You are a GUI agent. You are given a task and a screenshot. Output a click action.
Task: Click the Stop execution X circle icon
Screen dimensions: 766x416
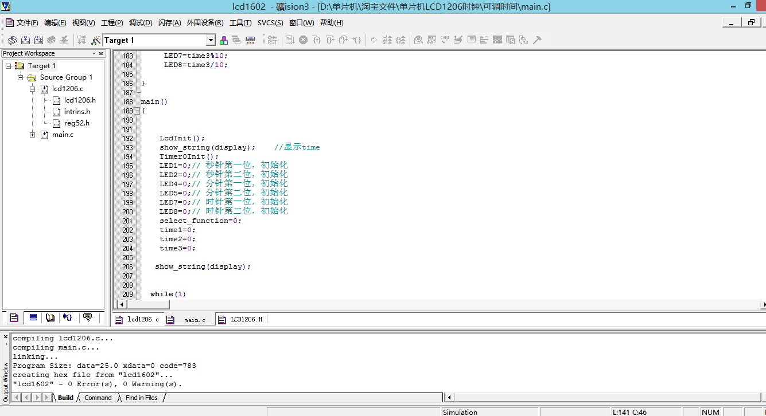(x=304, y=40)
